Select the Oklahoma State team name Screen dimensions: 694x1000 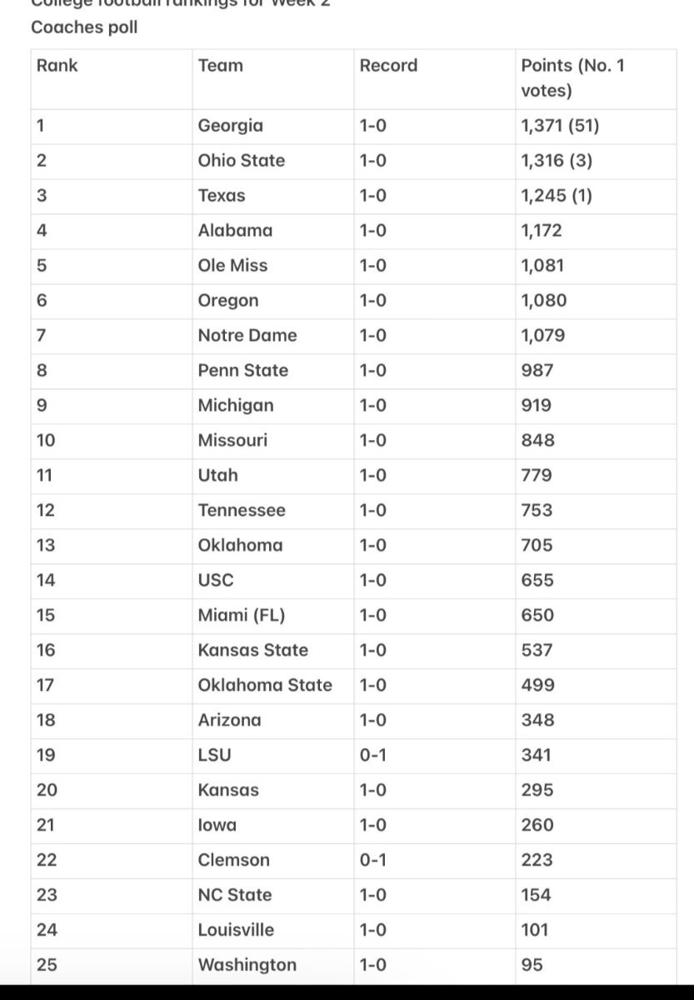click(x=265, y=686)
